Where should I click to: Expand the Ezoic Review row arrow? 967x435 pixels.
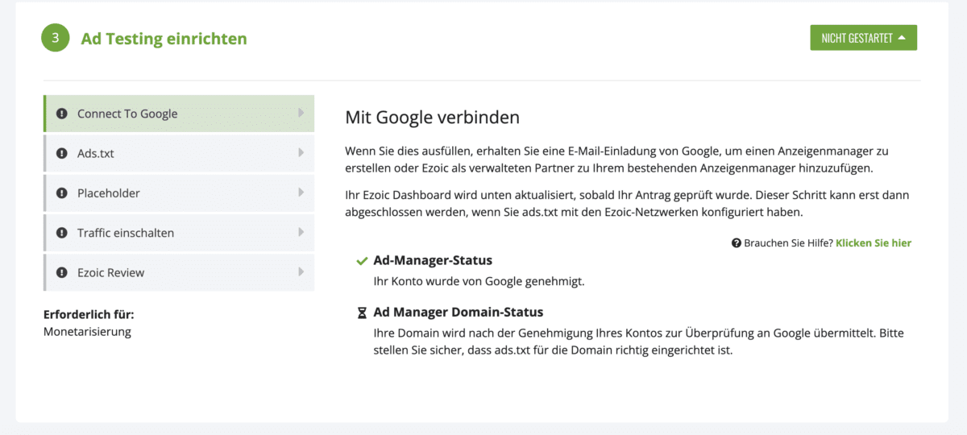(301, 271)
